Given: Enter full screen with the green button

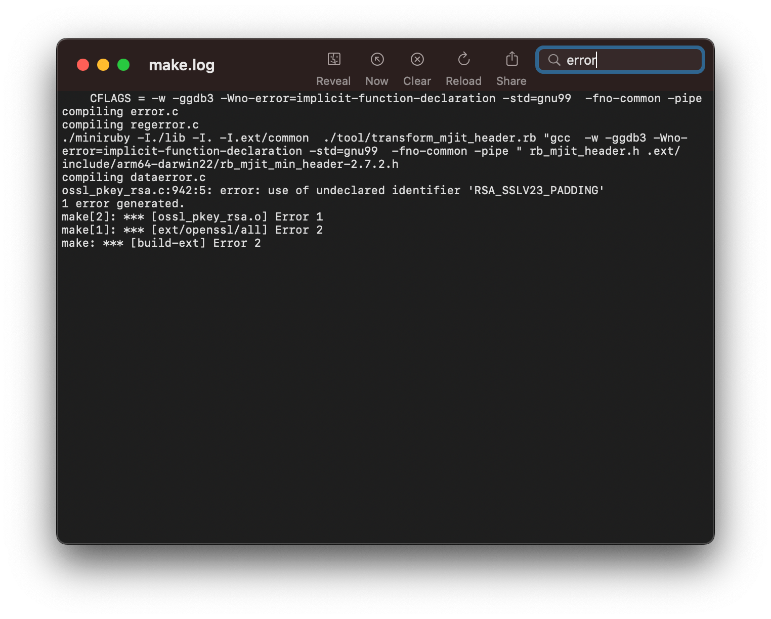Looking at the screenshot, I should [123, 65].
